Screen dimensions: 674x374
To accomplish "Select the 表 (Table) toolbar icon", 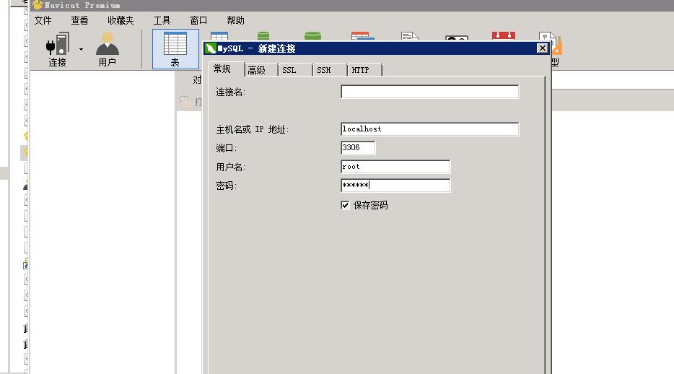I will pos(175,49).
